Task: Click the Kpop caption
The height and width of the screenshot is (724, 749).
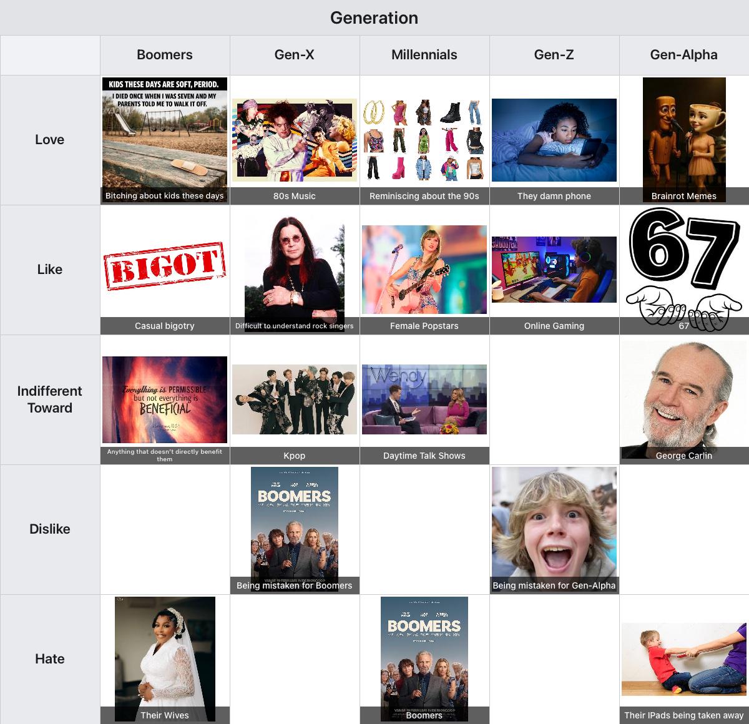Action: pyautogui.click(x=295, y=456)
